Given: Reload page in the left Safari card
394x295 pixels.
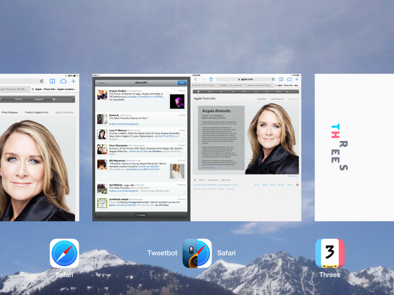Looking at the screenshot, I should pyautogui.click(x=42, y=81).
